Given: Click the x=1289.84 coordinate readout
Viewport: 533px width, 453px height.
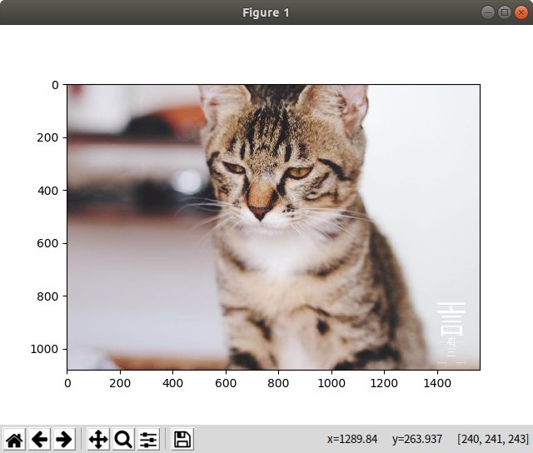Looking at the screenshot, I should (x=352, y=439).
